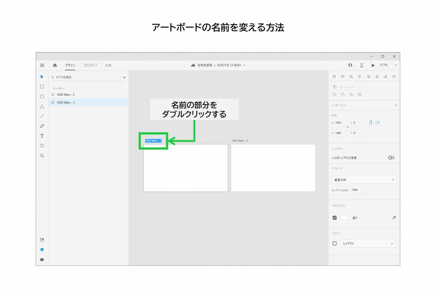436x290 pixels.
Task: Select the Rectangle tool
Action: click(x=42, y=87)
